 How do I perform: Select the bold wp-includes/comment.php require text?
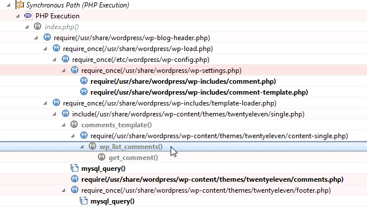pos(183,81)
